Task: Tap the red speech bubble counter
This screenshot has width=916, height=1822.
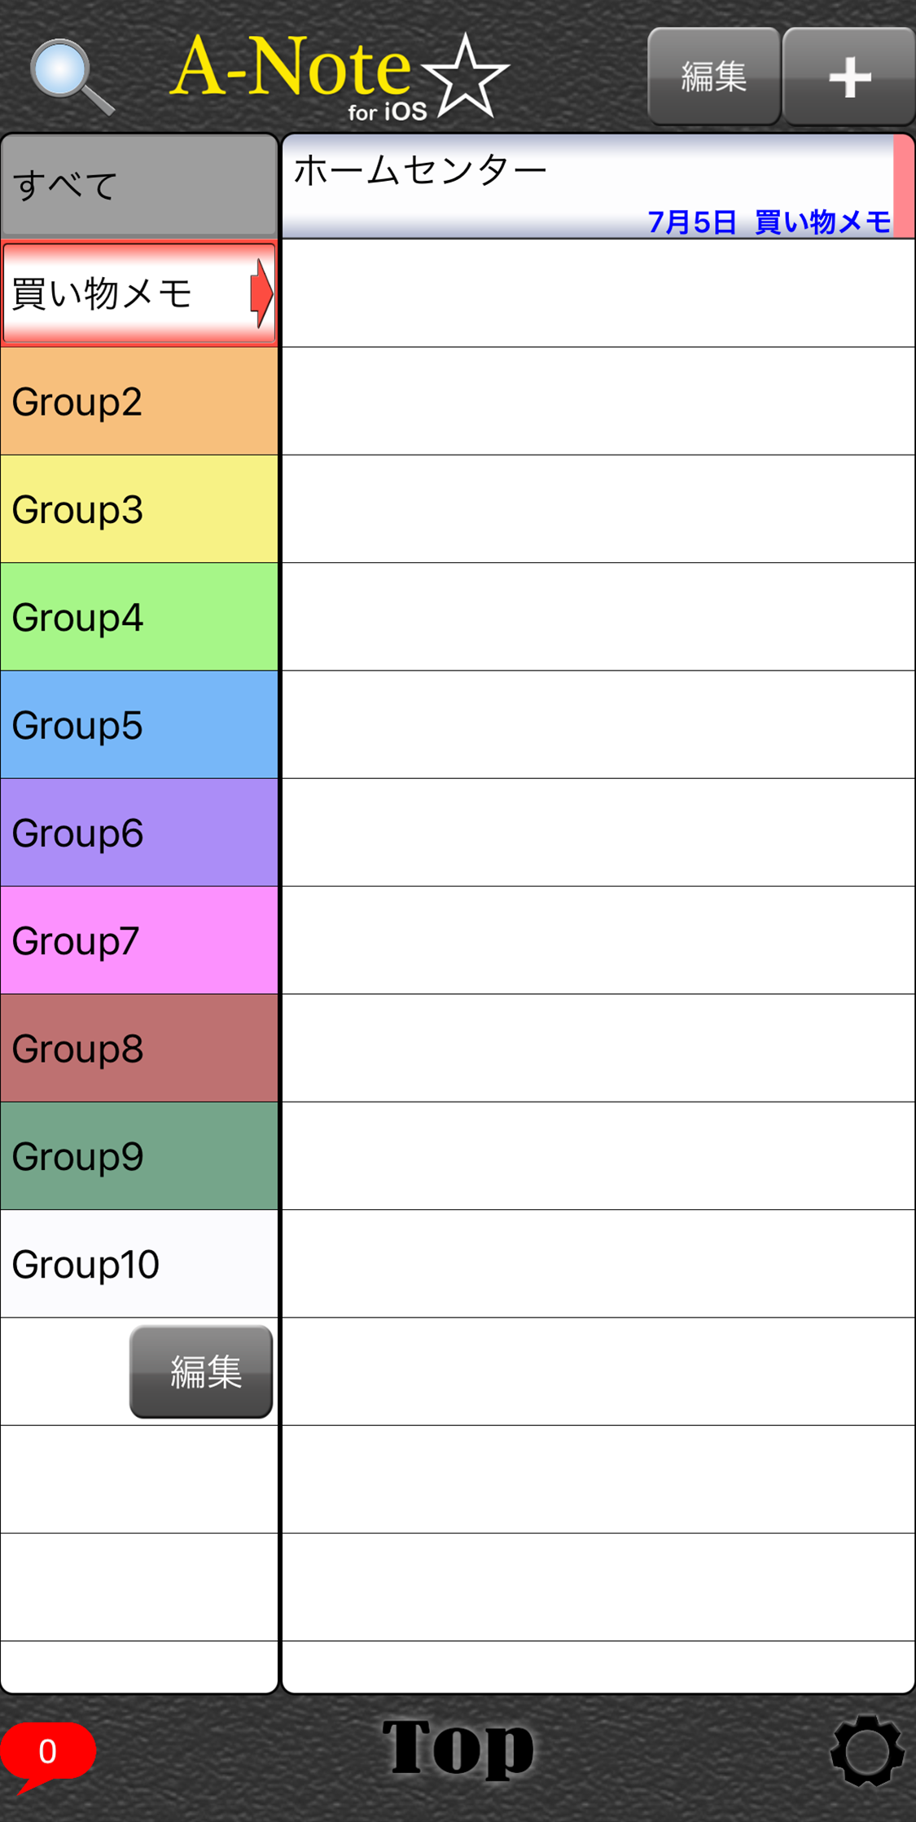Action: point(48,1754)
